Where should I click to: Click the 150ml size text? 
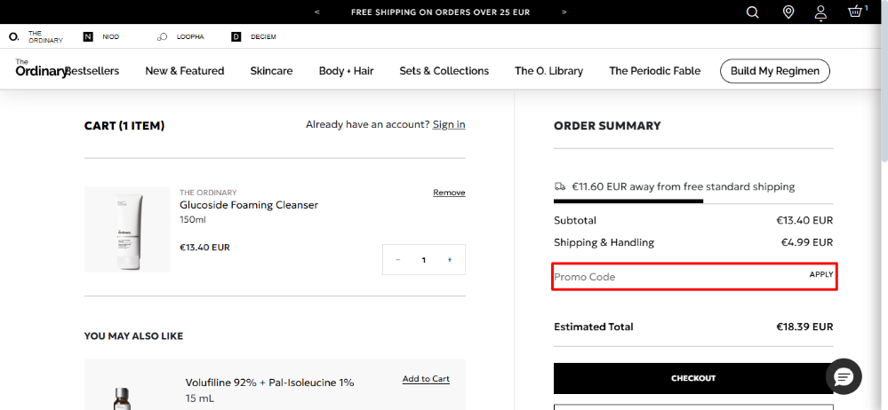(x=193, y=219)
